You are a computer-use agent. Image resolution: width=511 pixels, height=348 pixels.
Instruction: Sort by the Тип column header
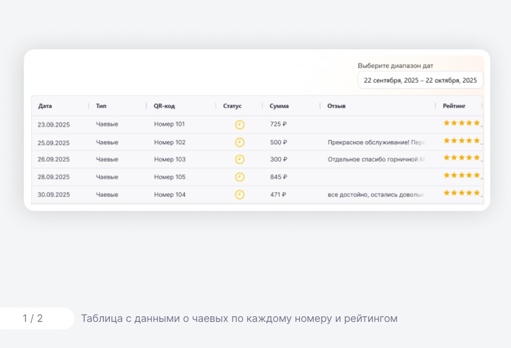(101, 106)
